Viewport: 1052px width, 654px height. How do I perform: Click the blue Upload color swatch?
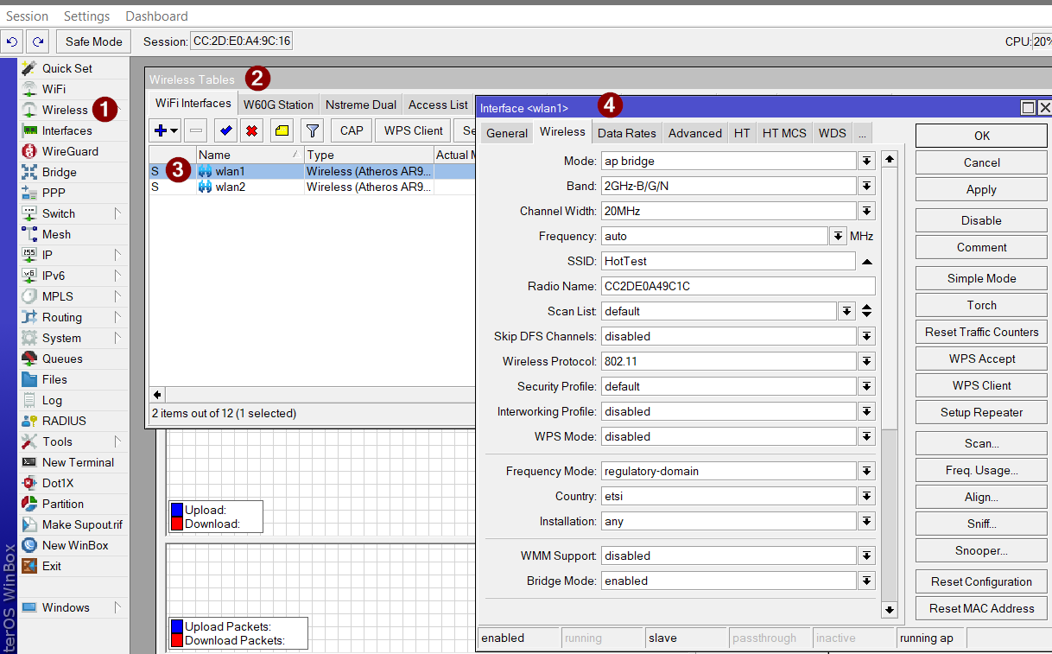[x=177, y=510]
